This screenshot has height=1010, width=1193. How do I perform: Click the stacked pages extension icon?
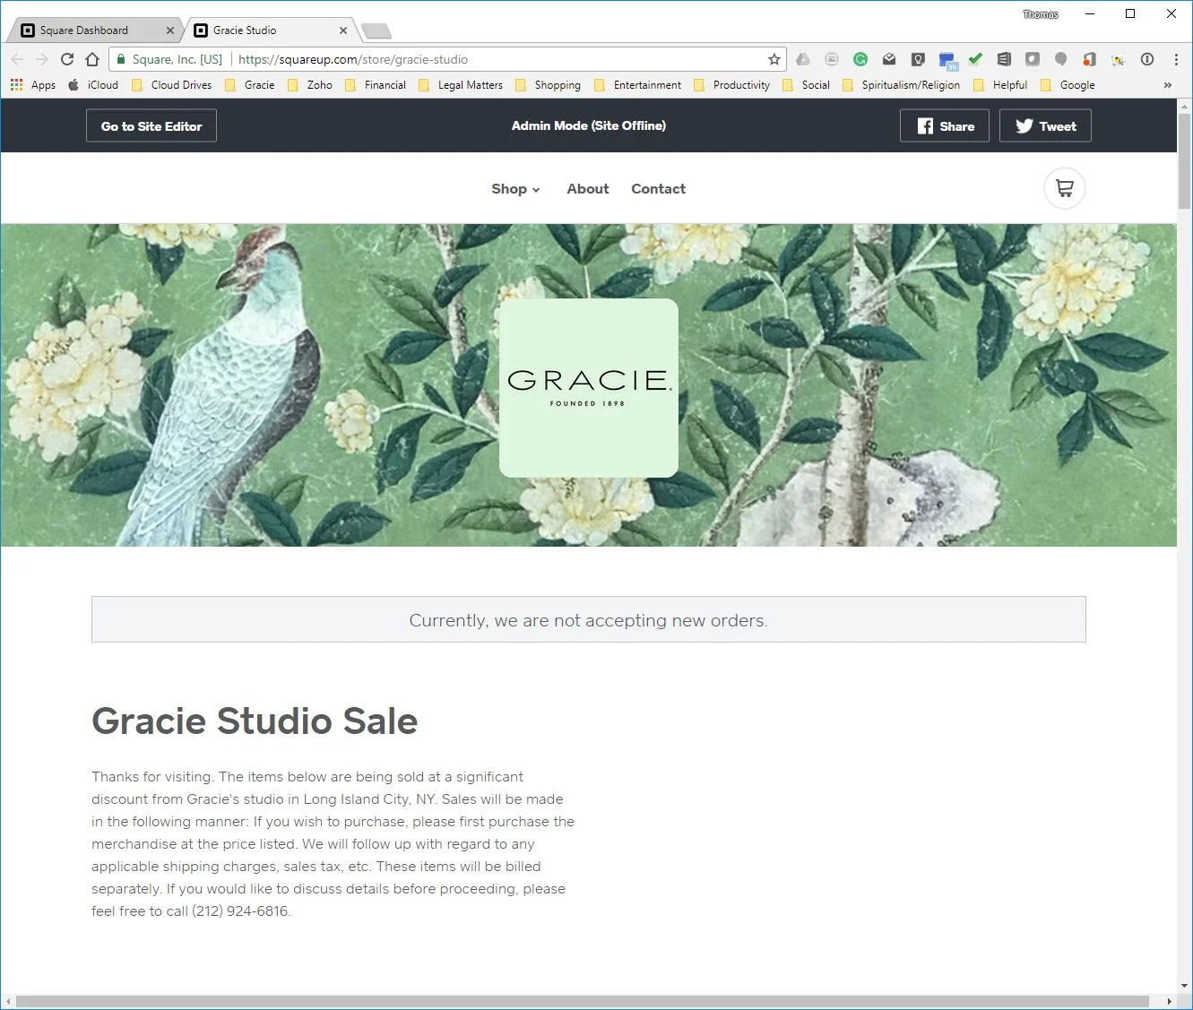coord(1004,59)
